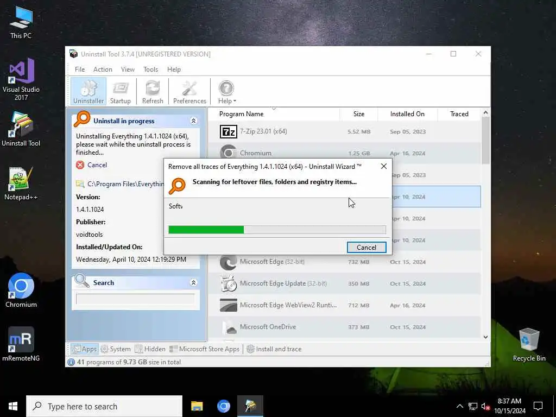This screenshot has height=417, width=556.
Task: Open the Action menu
Action: tap(103, 69)
